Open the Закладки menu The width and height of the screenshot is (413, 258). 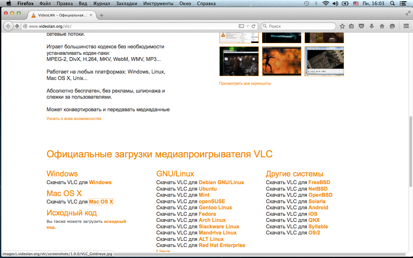click(x=126, y=4)
